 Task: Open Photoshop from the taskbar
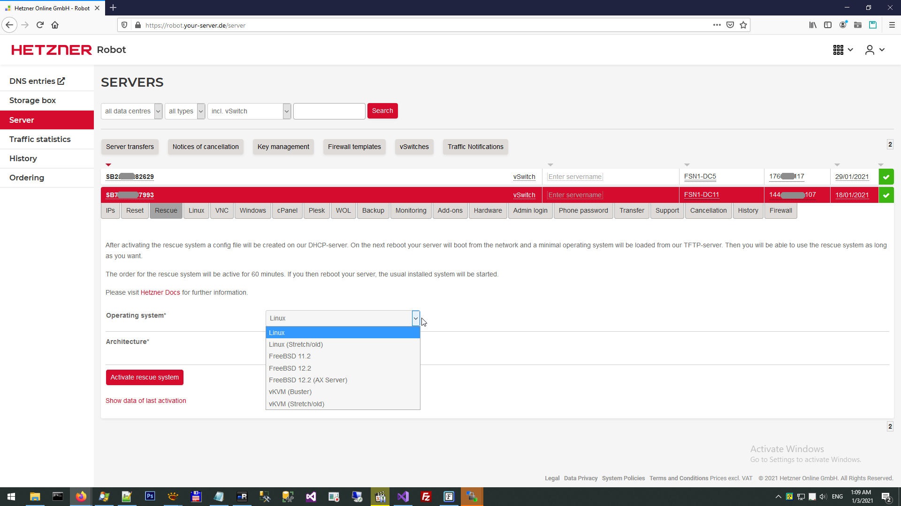(x=150, y=497)
